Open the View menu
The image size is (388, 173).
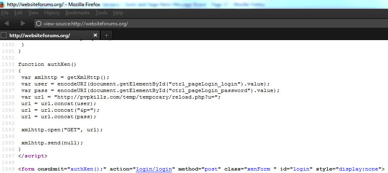[x=33, y=13]
